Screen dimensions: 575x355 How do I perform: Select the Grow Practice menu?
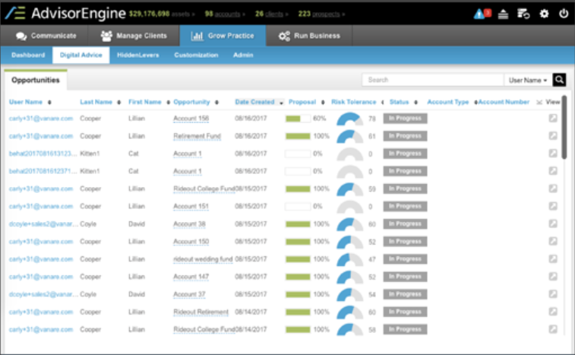(x=223, y=36)
